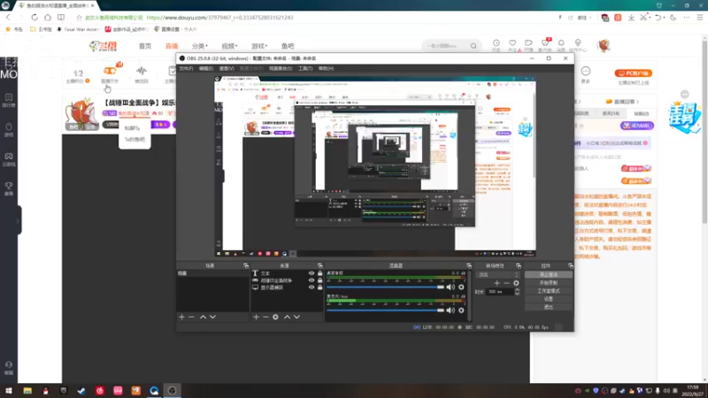708x398 pixels.
Task: Adjust the 桌面音频 volume slider
Action: tap(385, 287)
